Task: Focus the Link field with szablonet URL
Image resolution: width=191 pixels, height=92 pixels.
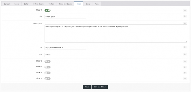Action: click(x=65, y=48)
